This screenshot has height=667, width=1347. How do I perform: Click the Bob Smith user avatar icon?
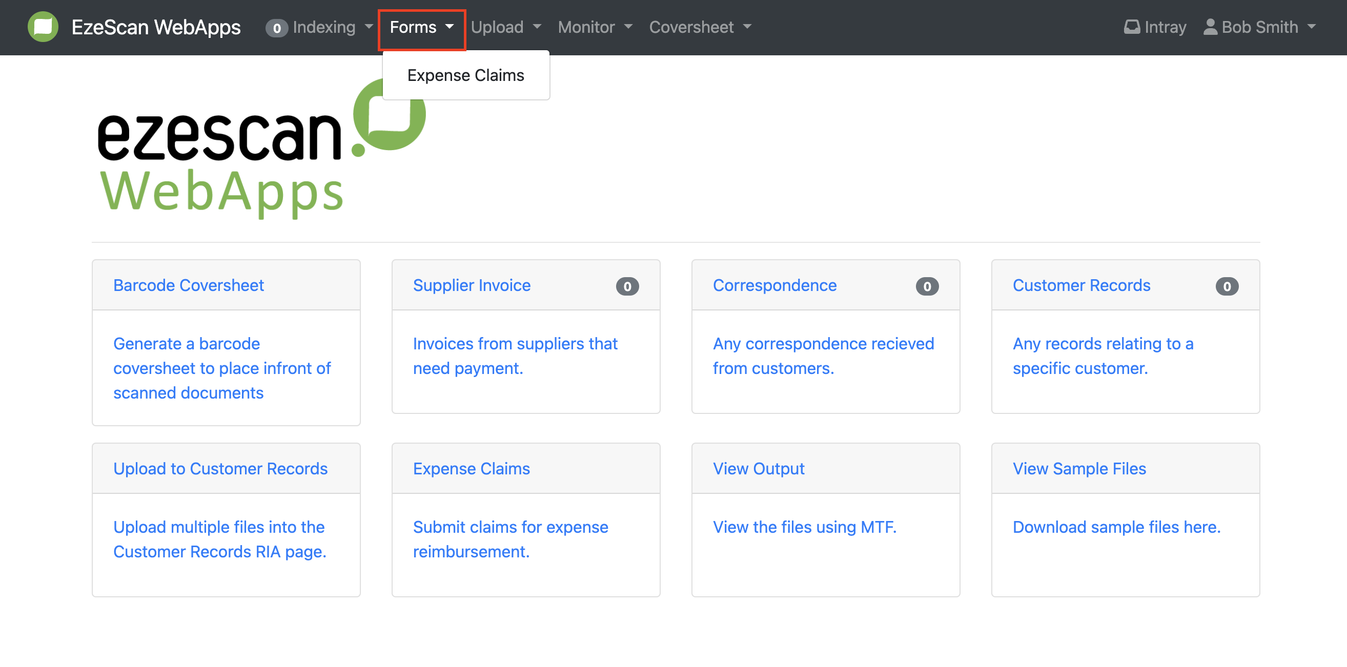tap(1210, 27)
